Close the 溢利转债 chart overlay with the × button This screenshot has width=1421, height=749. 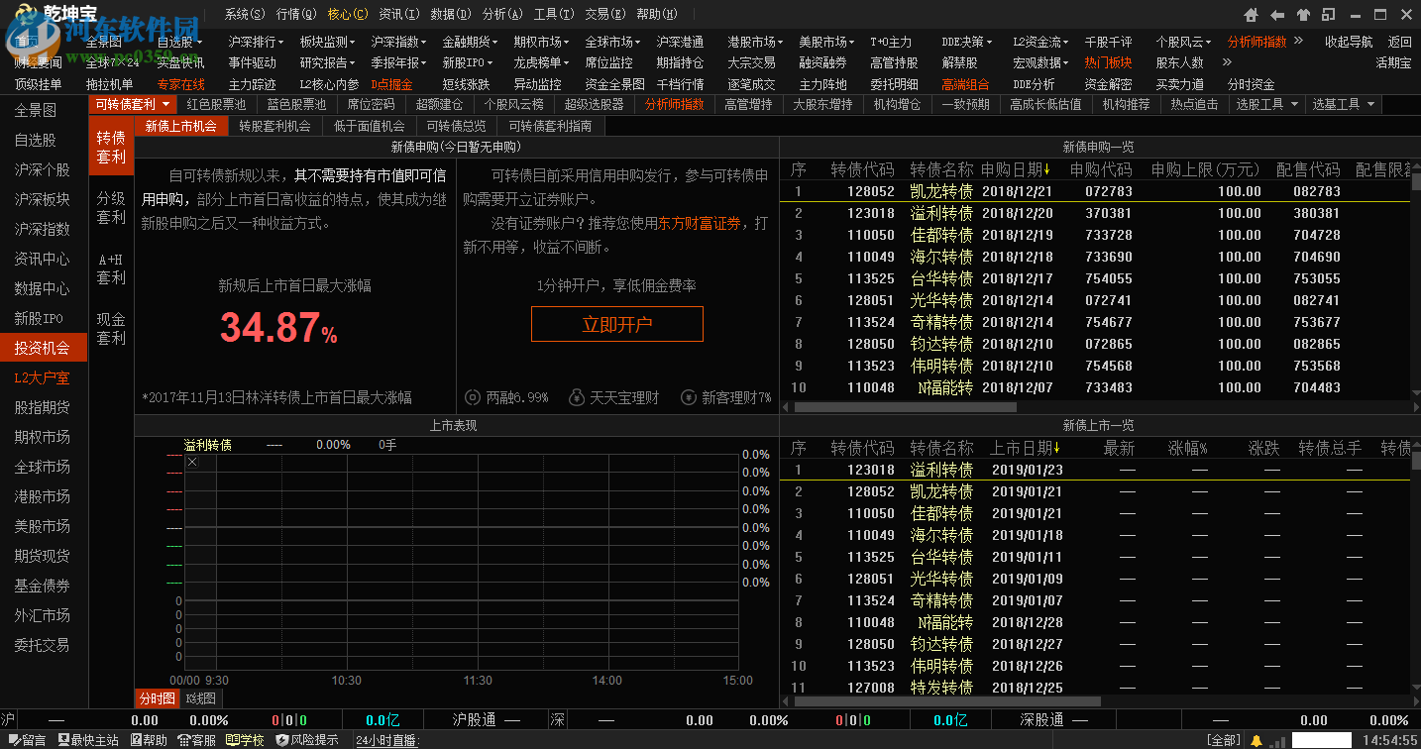pyautogui.click(x=191, y=461)
